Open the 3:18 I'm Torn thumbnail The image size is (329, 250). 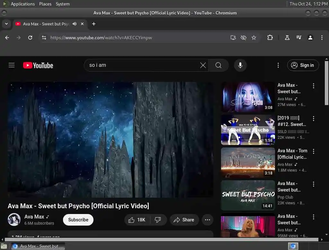point(248,163)
